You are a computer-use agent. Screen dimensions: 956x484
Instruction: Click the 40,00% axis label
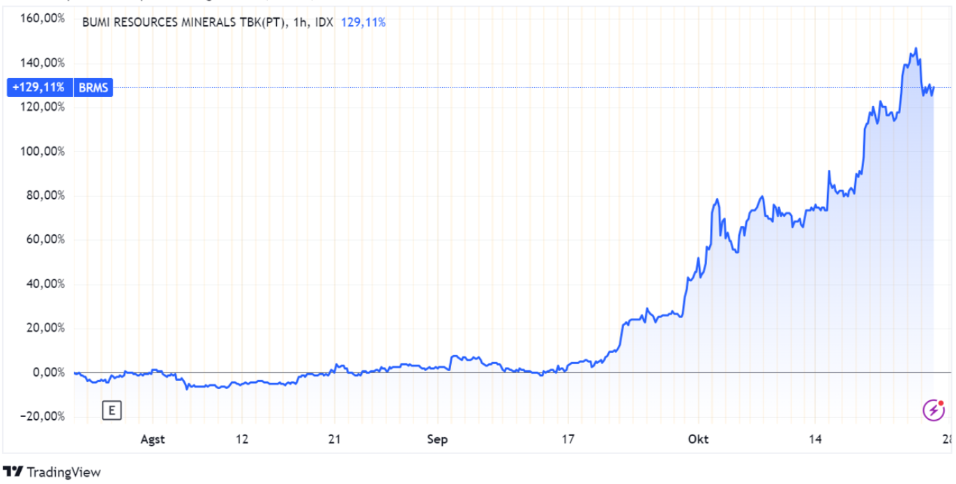tap(45, 284)
